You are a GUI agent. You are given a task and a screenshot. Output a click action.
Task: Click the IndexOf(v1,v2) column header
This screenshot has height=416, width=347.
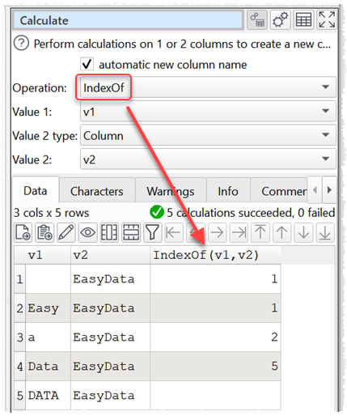[x=215, y=255]
